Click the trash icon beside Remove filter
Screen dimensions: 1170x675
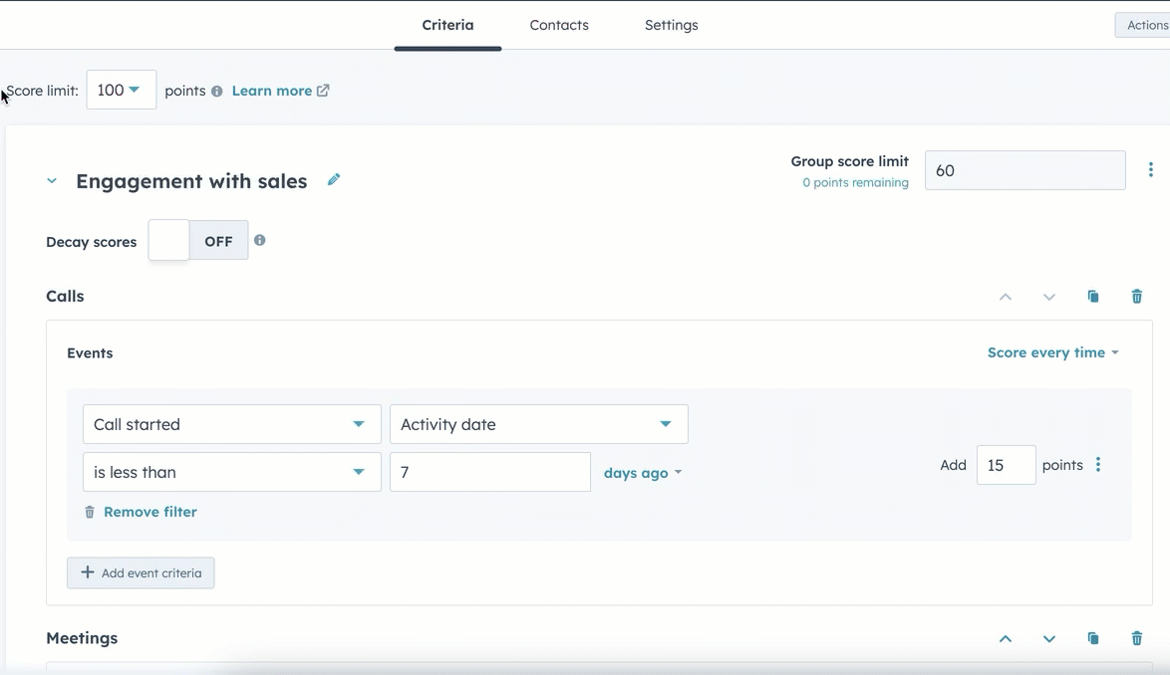coord(89,511)
